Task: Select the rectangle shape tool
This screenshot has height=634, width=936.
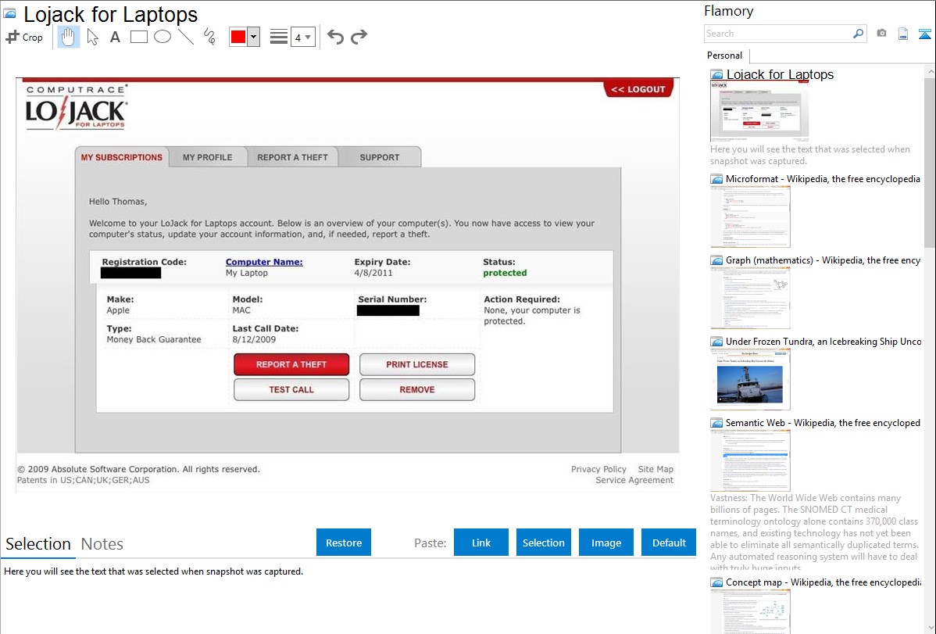Action: coord(139,37)
